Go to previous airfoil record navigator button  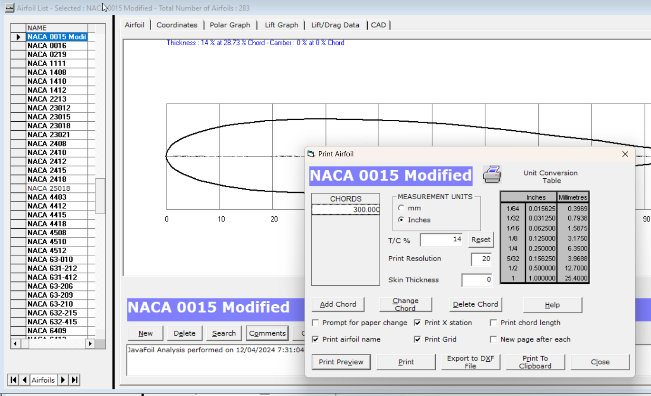click(24, 380)
